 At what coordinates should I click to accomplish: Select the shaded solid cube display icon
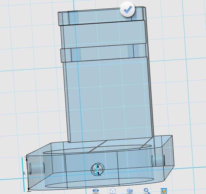tap(130, 191)
